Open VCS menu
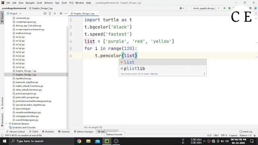 [71, 3]
